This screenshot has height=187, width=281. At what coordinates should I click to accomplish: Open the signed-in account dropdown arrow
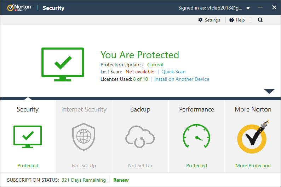248,8
